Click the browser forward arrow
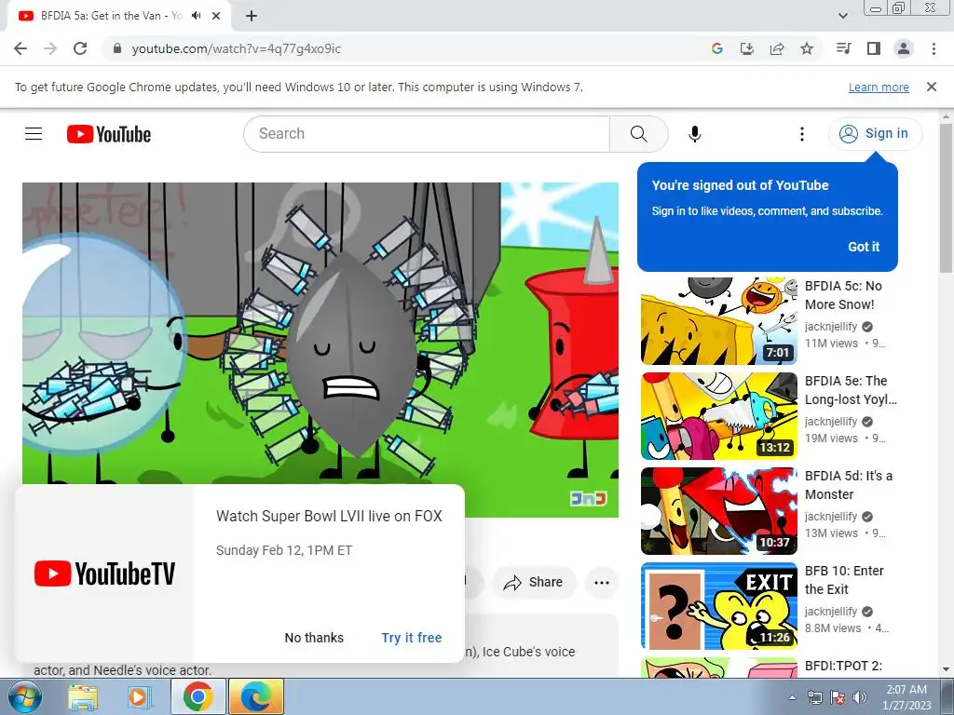954x715 pixels. (x=50, y=48)
